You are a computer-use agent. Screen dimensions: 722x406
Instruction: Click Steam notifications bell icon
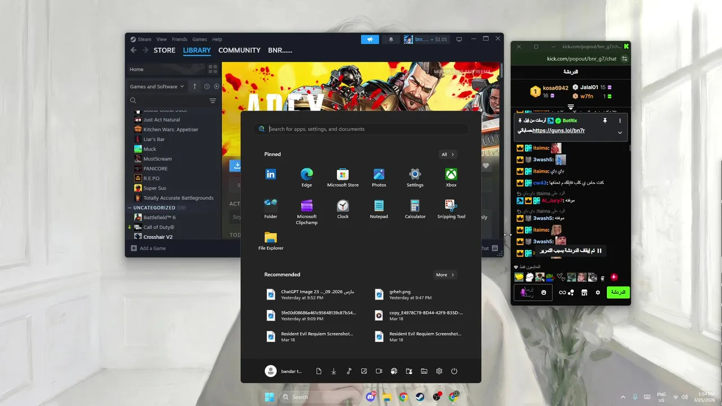(391, 39)
